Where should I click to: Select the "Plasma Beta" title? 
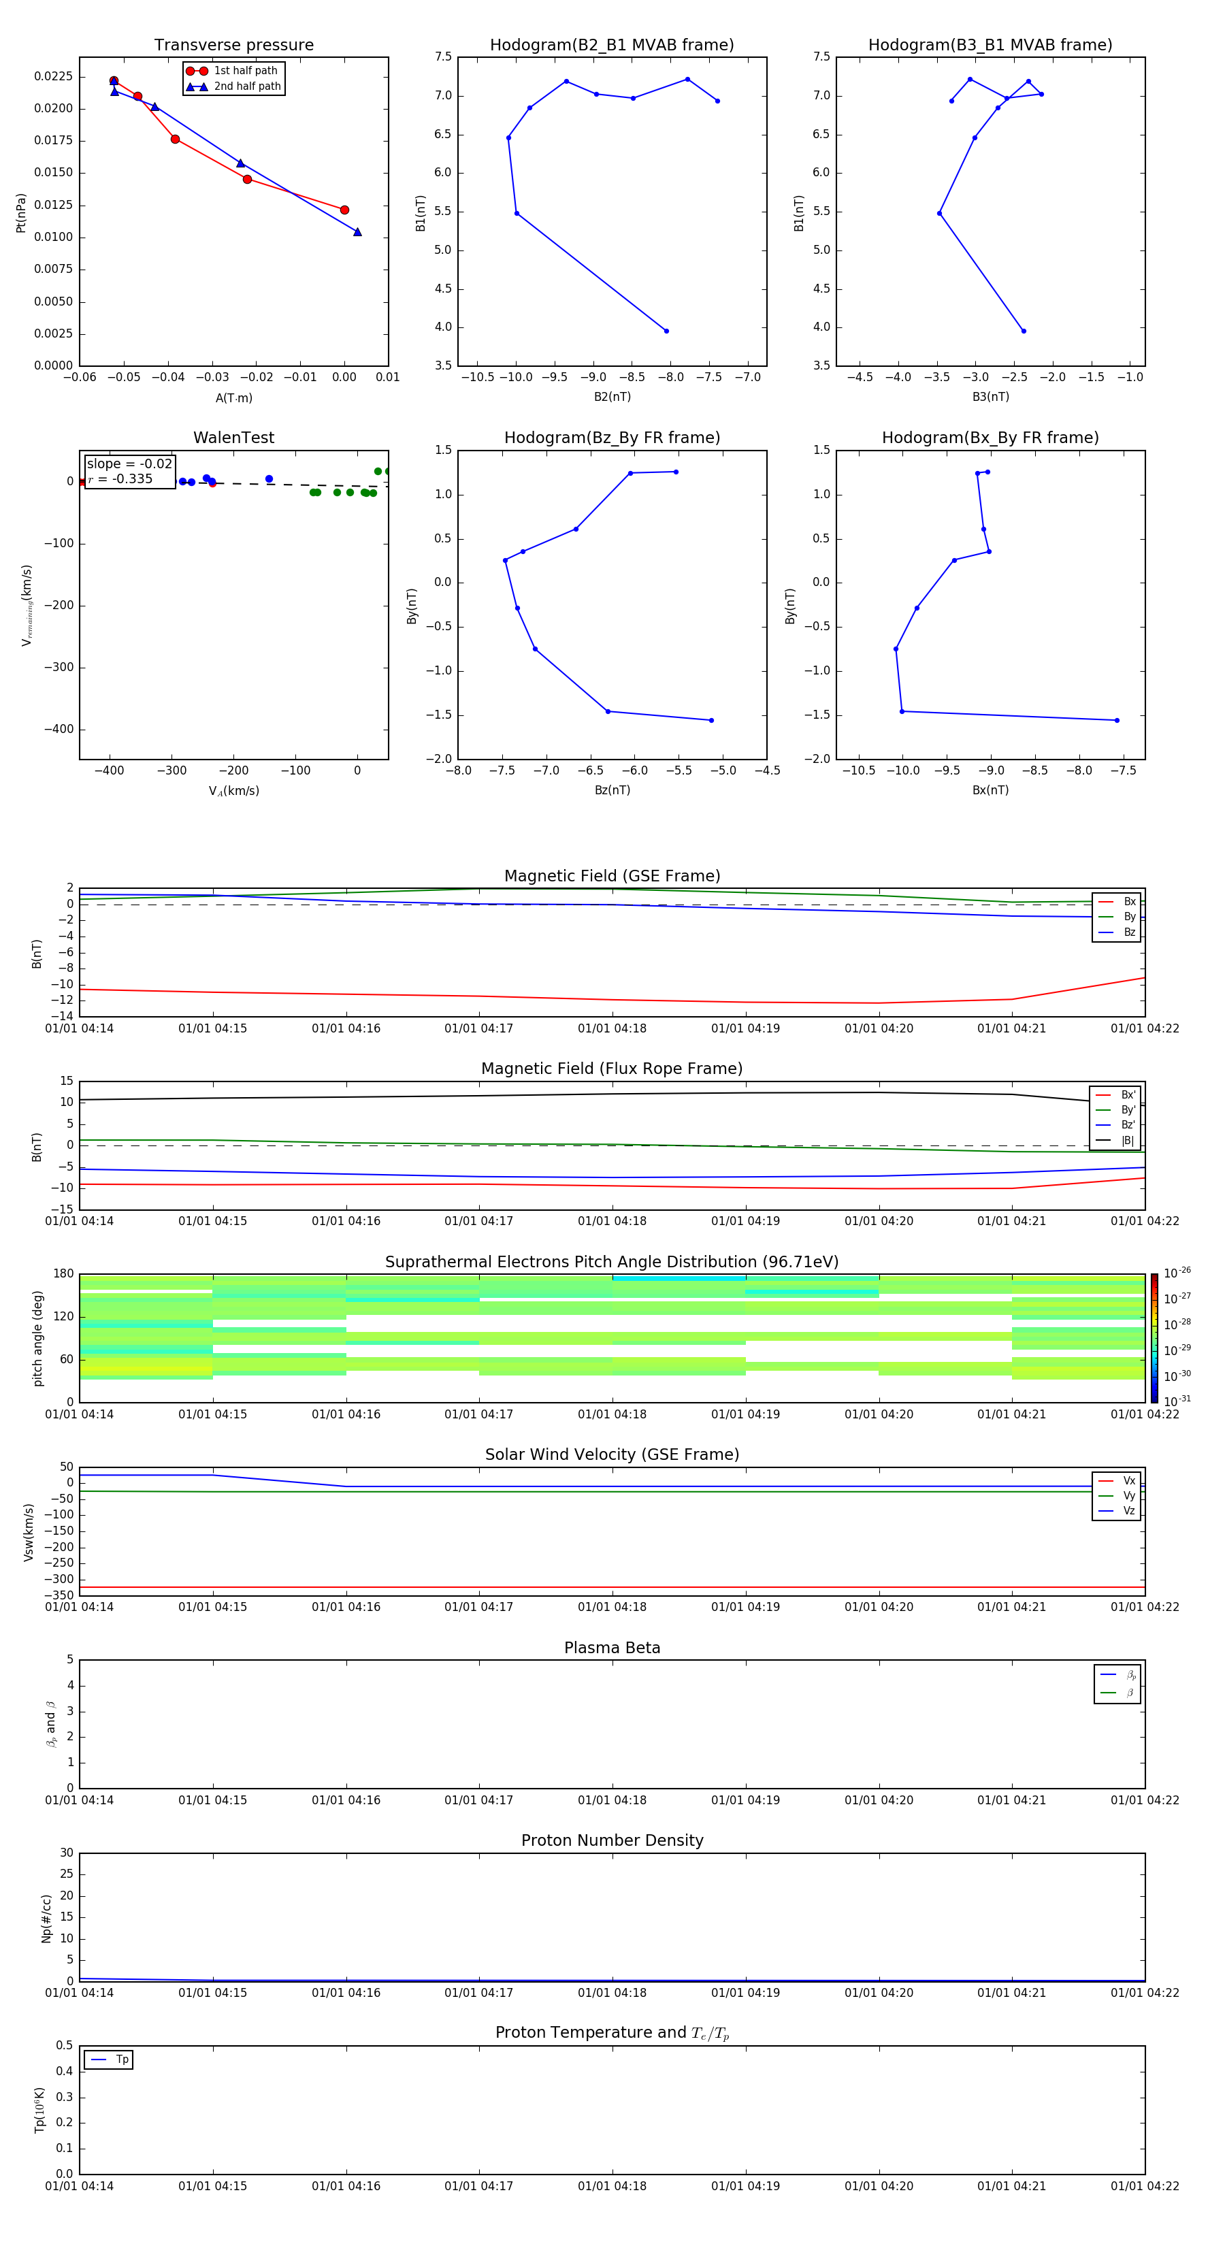612,1648
